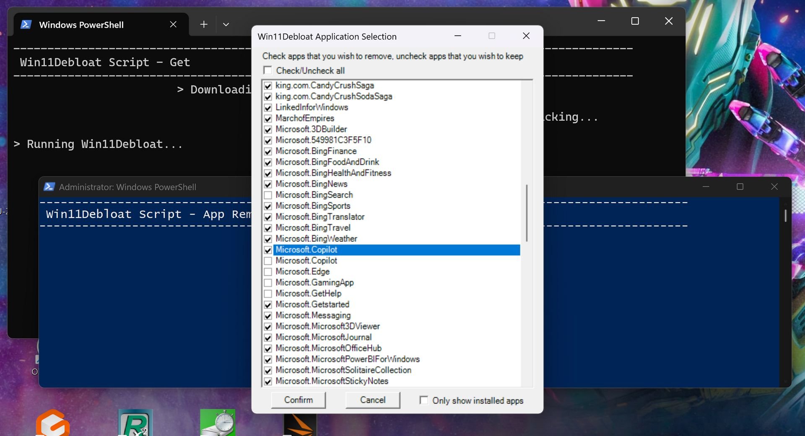Open the stopwatch drive desktop shortcut
Screen dimensions: 805x436
point(218,423)
